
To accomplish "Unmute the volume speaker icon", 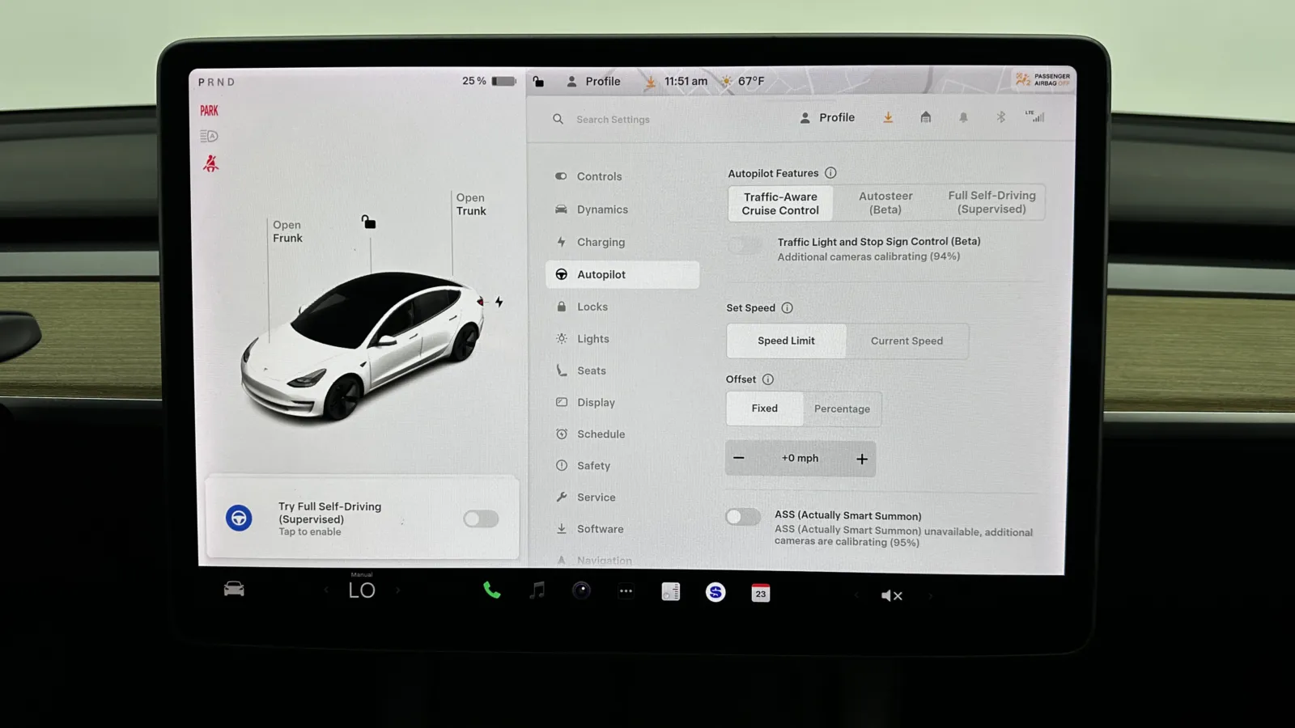I will click(x=891, y=595).
